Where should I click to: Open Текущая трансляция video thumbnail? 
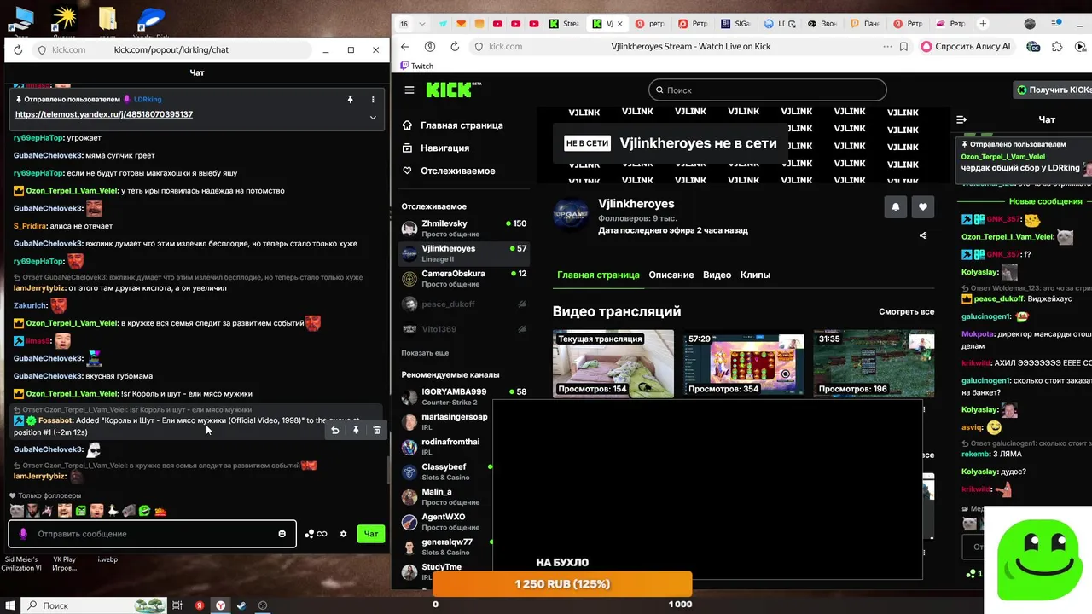coord(613,363)
